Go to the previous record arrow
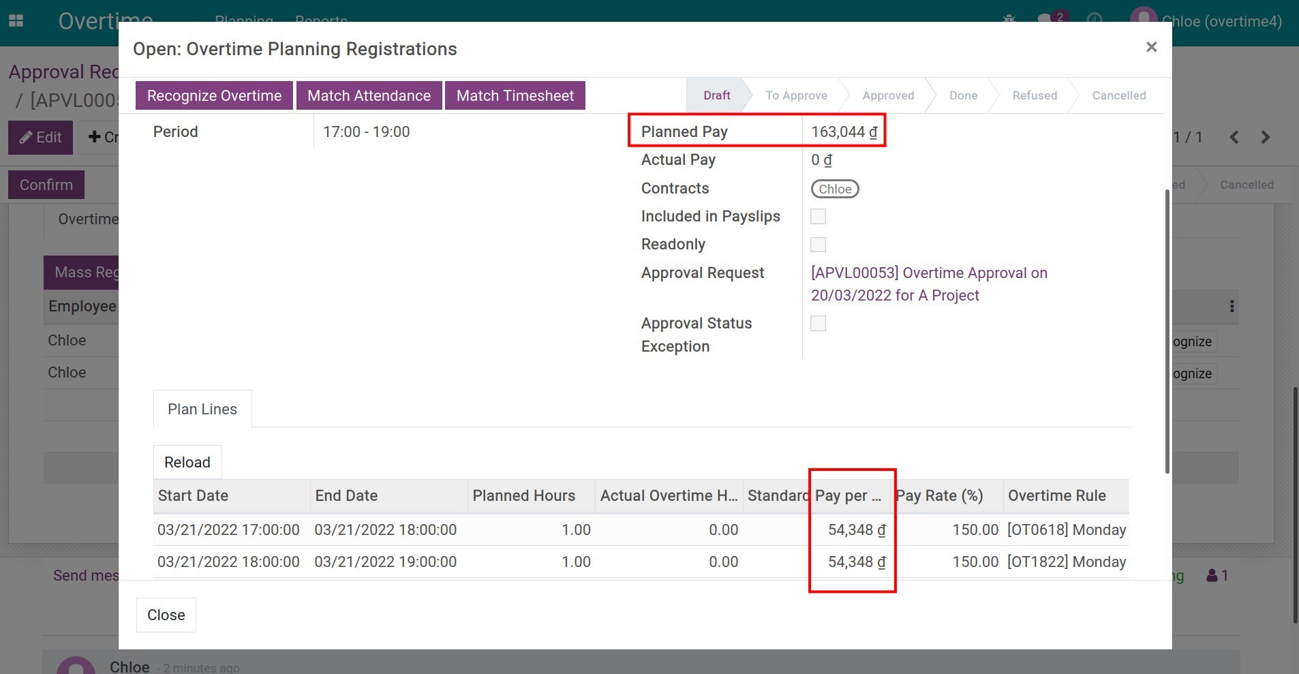The height and width of the screenshot is (674, 1299). (1234, 137)
